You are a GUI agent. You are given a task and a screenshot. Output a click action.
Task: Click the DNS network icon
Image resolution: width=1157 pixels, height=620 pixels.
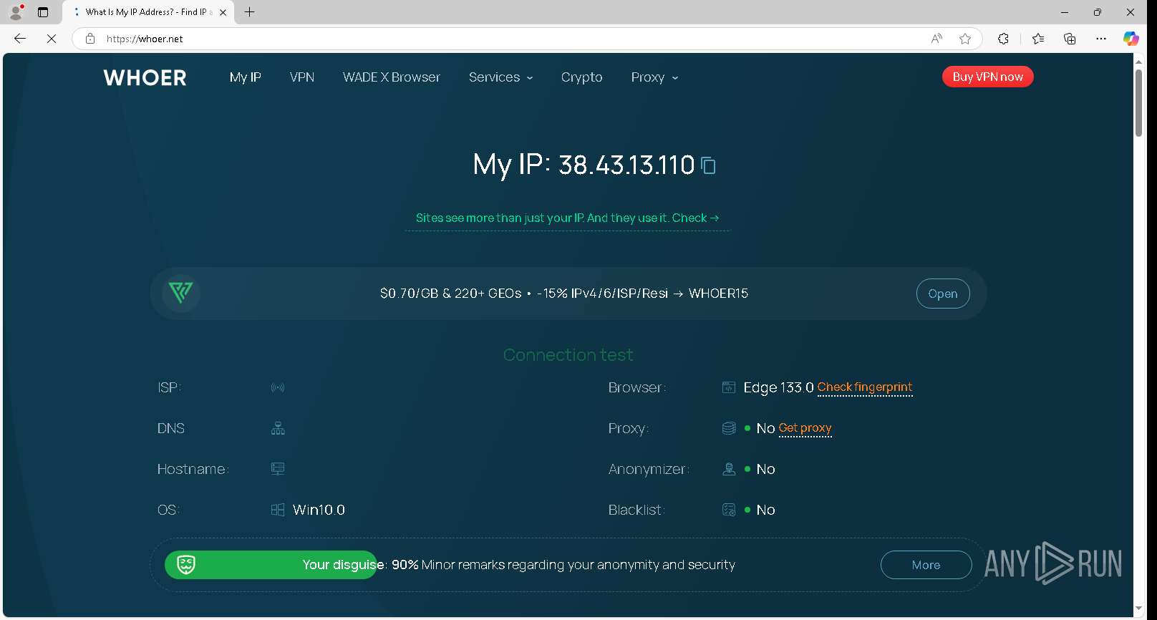point(278,428)
